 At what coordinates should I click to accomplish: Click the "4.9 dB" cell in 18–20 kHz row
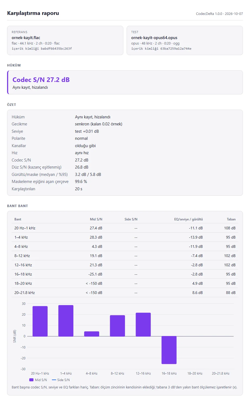click(x=198, y=283)
